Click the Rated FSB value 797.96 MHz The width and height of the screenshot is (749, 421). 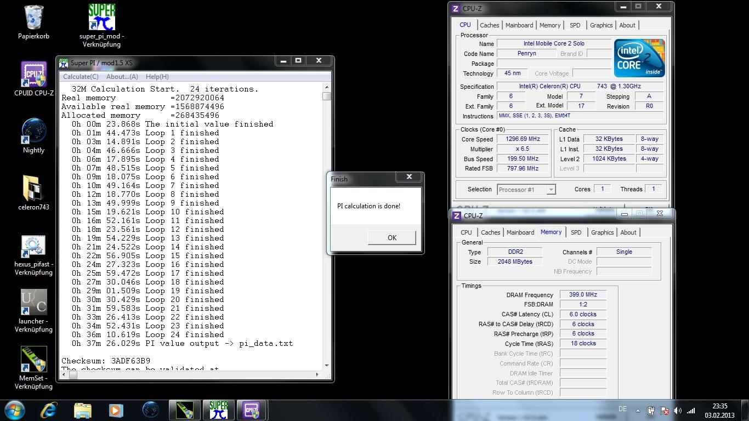(523, 169)
